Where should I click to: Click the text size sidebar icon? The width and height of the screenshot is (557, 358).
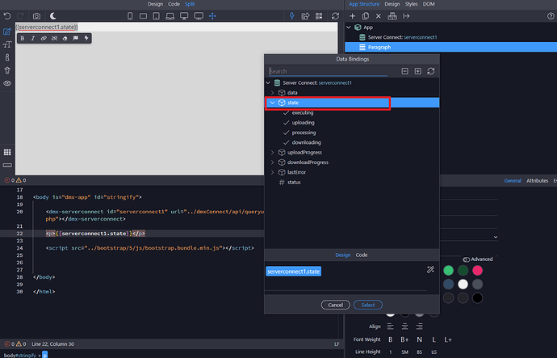(x=7, y=44)
